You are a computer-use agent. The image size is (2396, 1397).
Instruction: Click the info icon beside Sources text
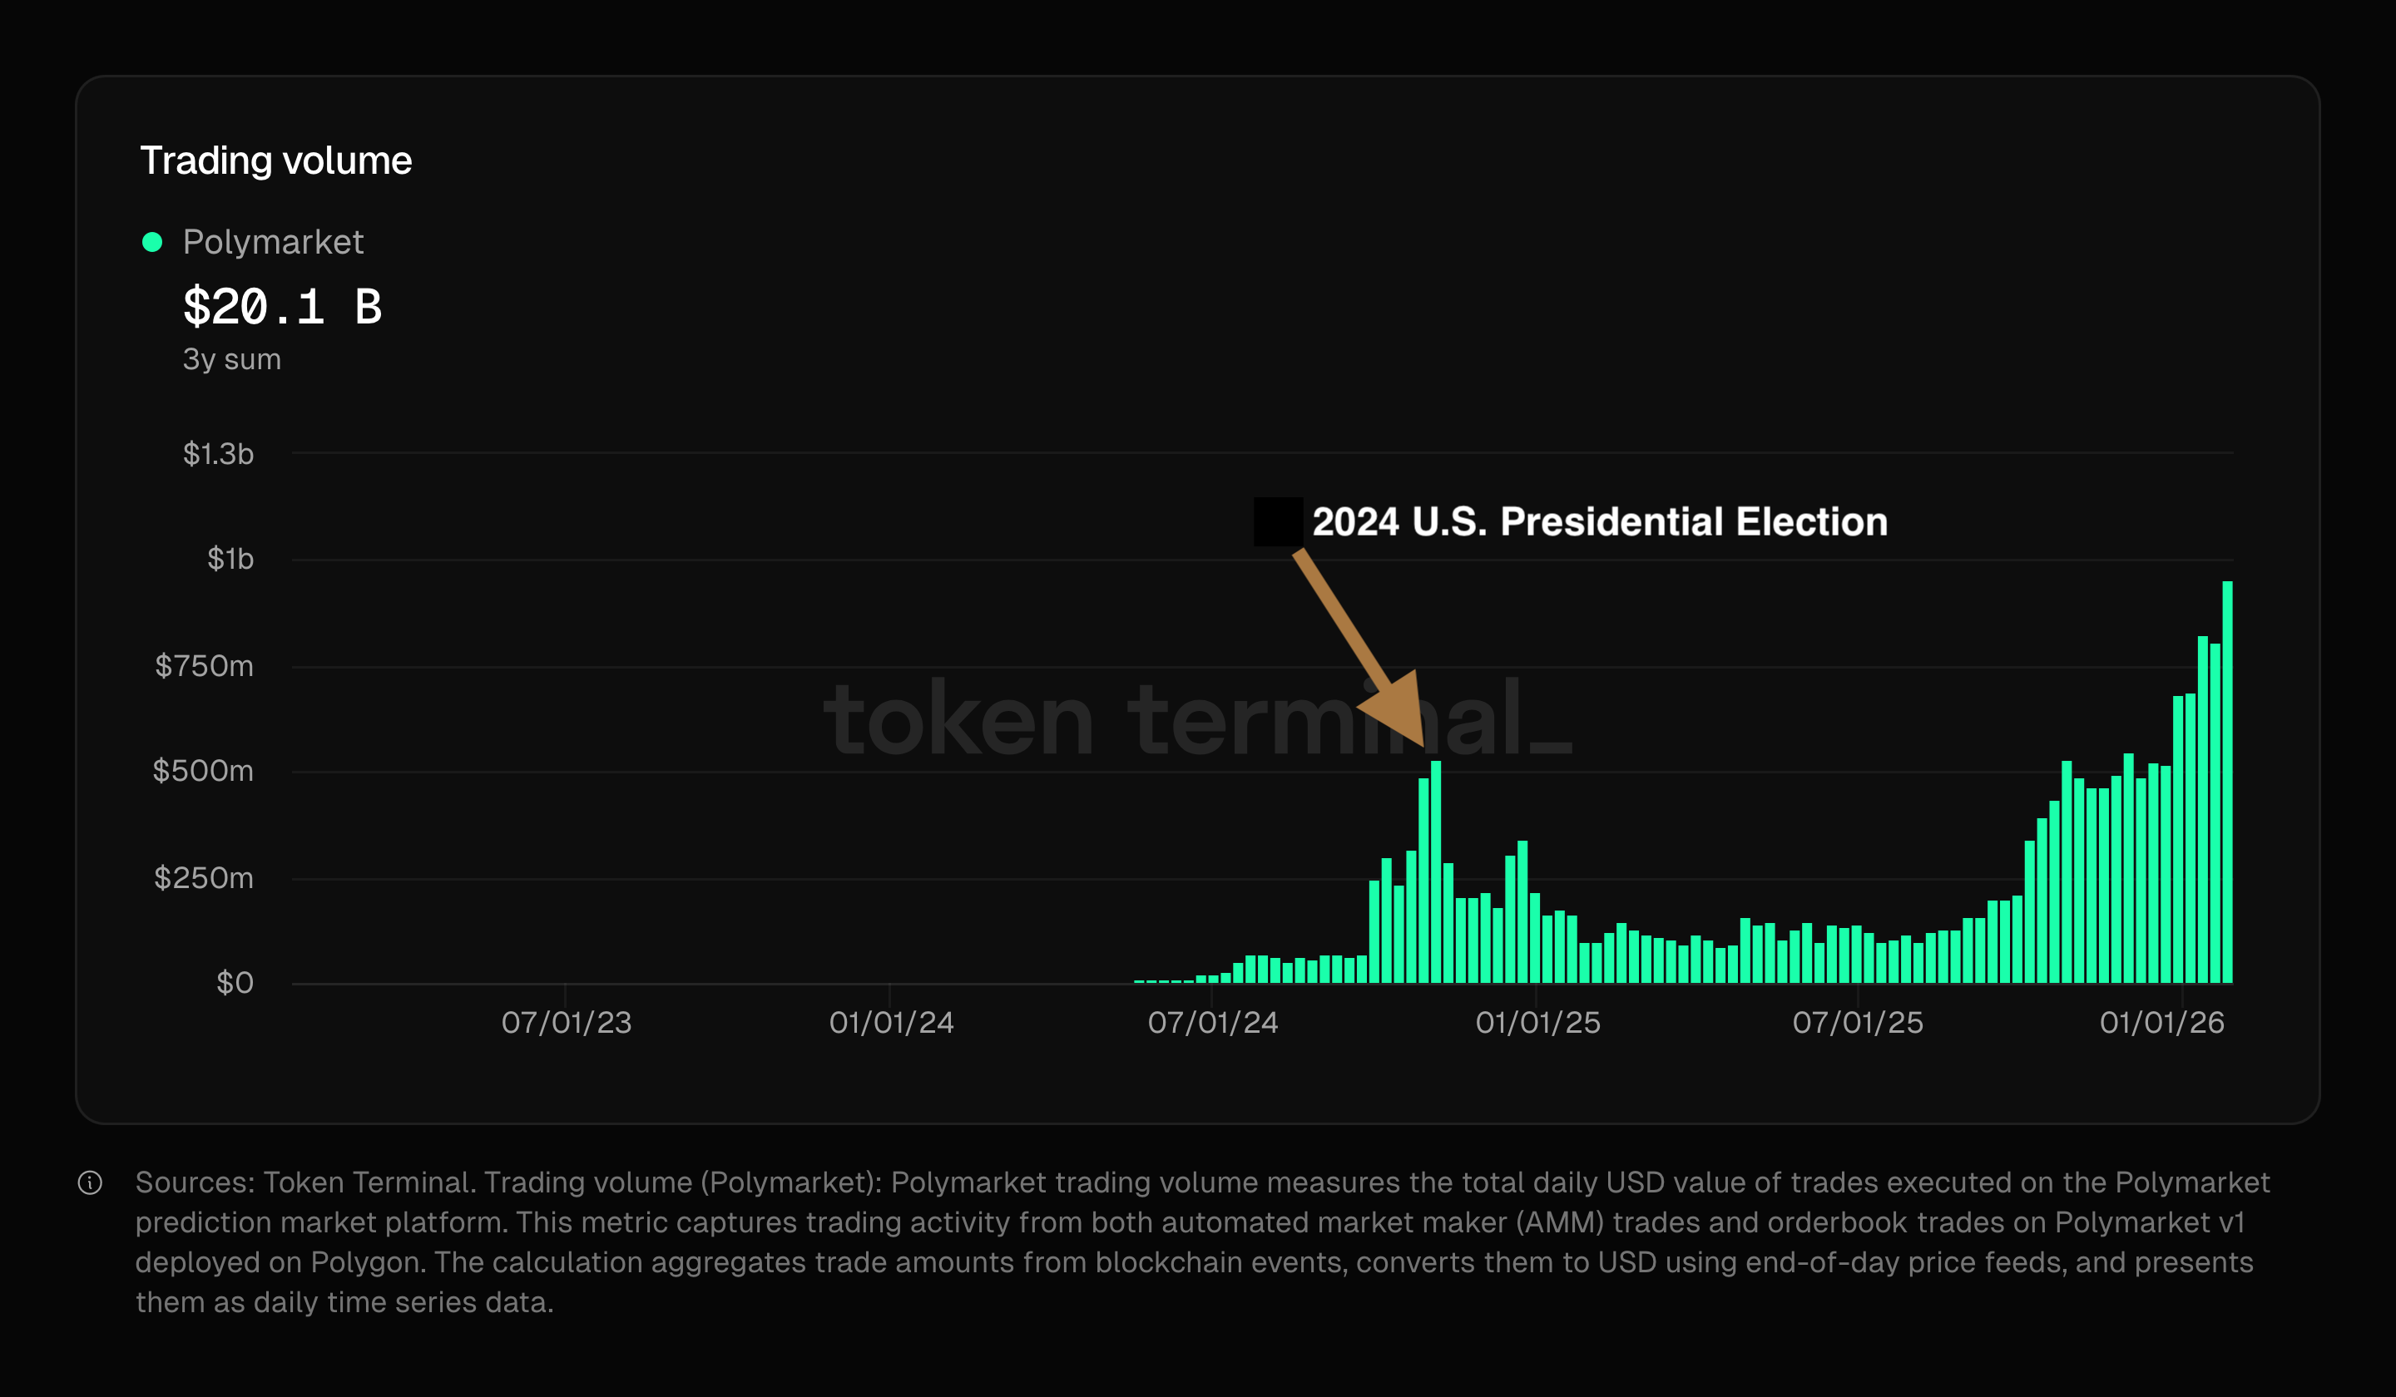pos(91,1182)
